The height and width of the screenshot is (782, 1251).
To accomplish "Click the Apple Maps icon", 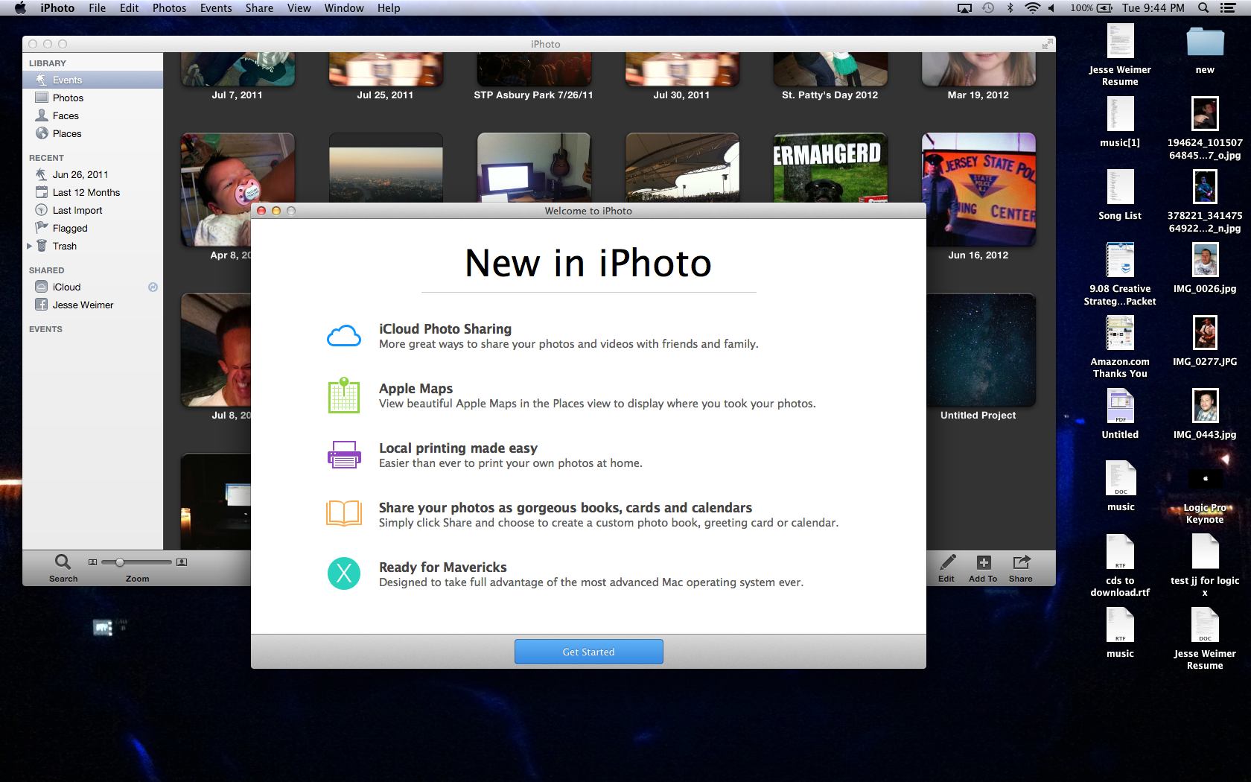I will pos(344,395).
